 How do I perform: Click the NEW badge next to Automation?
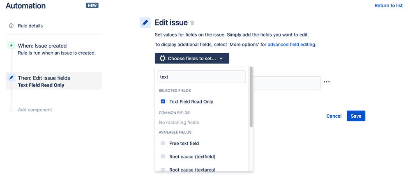coord(92,5)
